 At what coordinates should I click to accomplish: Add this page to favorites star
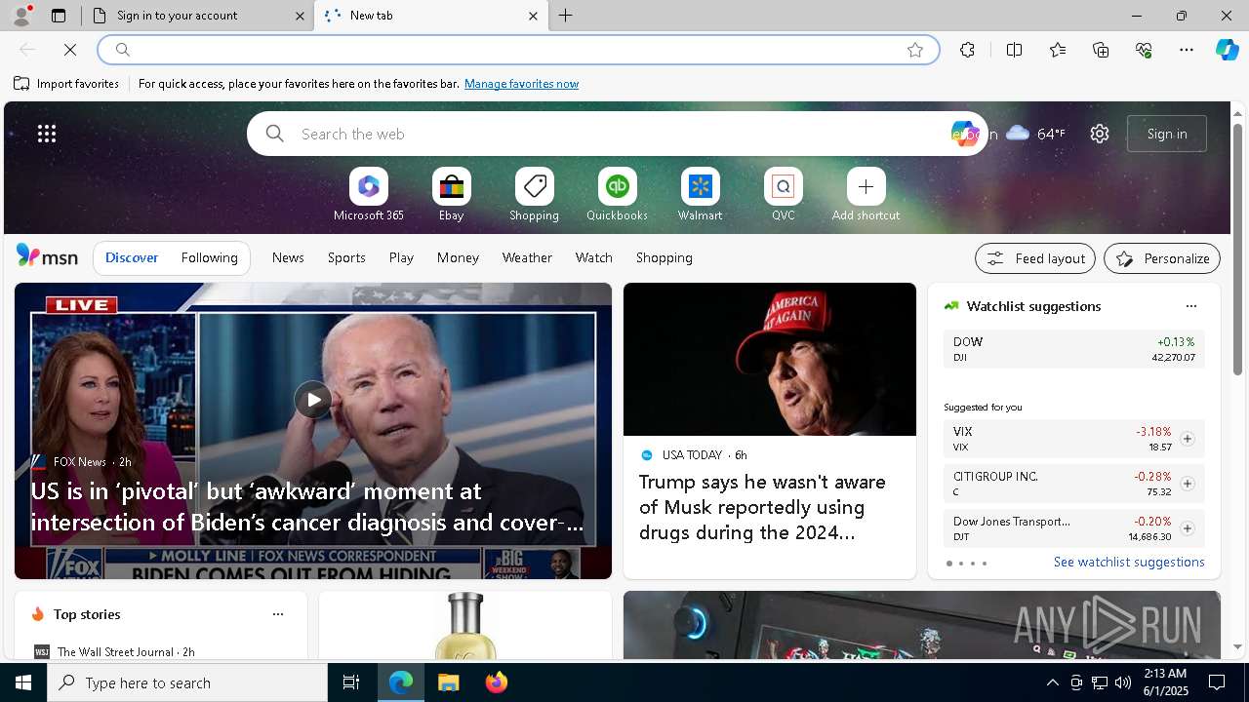(915, 50)
